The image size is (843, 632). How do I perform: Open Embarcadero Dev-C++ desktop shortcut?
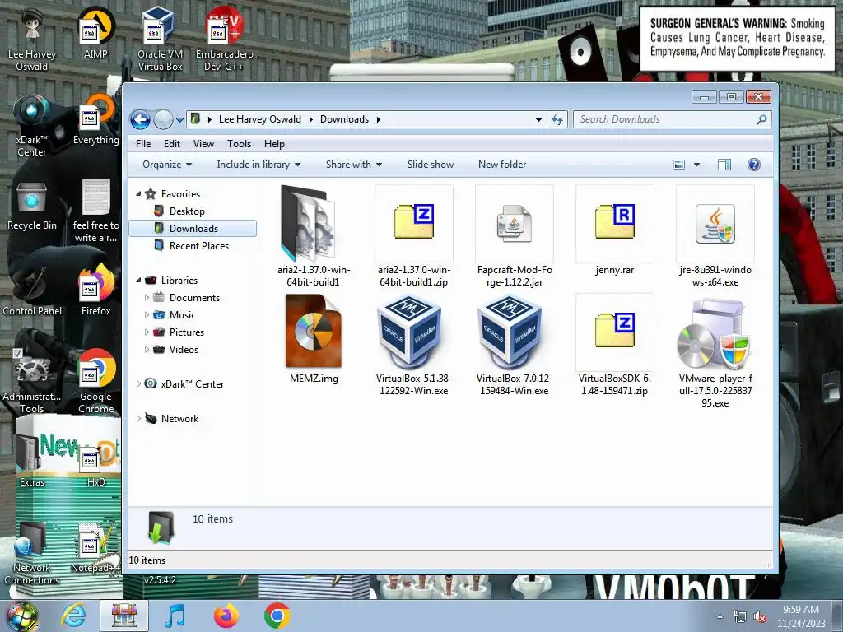pyautogui.click(x=224, y=39)
